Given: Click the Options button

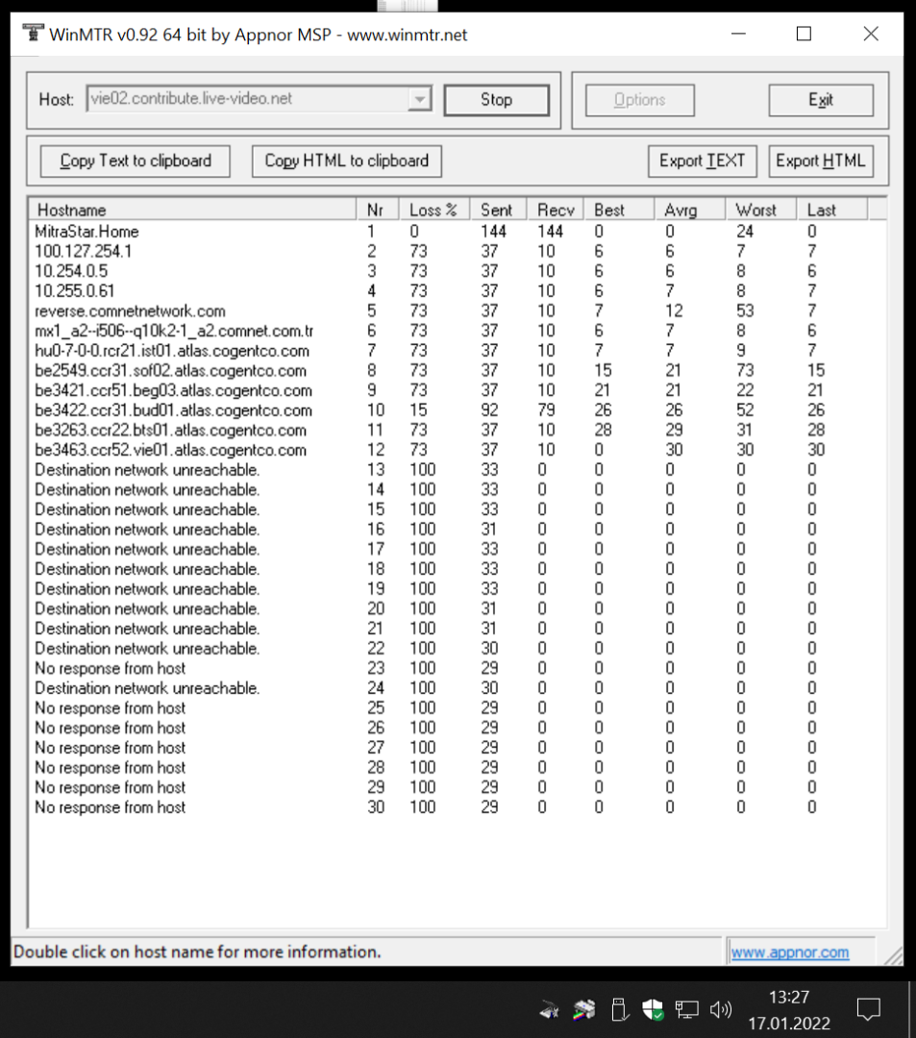Looking at the screenshot, I should pyautogui.click(x=639, y=100).
